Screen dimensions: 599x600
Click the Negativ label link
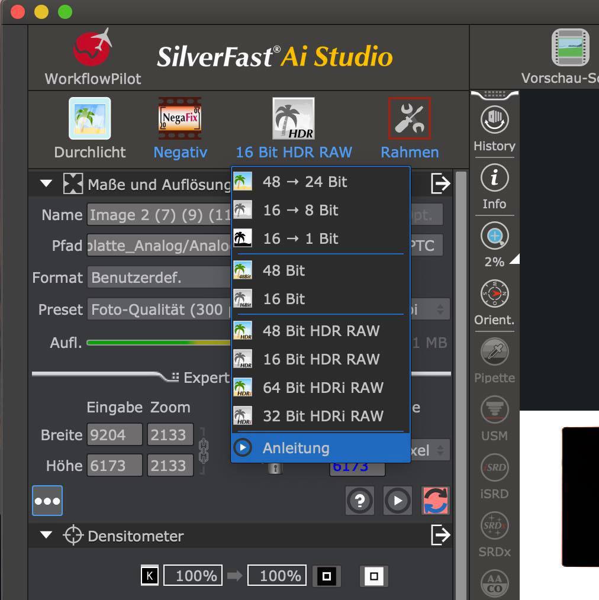click(181, 152)
